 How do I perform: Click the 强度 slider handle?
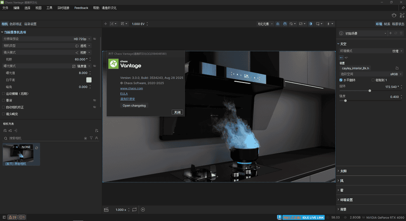345,100
